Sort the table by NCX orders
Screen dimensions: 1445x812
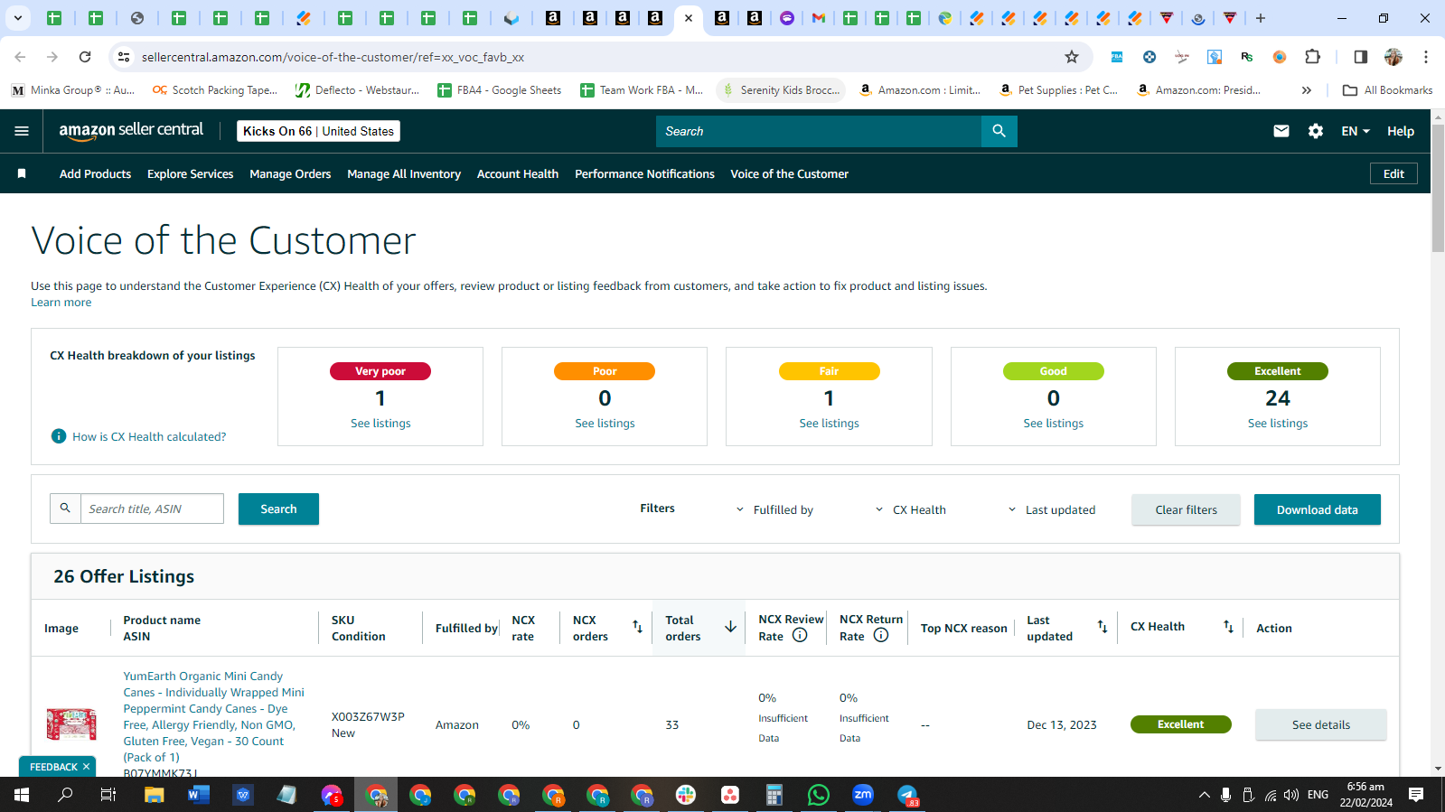click(637, 627)
